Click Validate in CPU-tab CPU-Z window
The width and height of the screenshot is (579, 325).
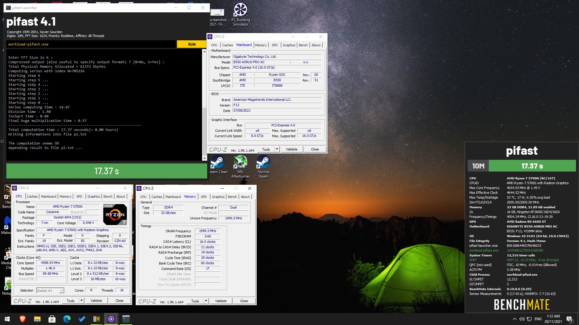(96, 301)
